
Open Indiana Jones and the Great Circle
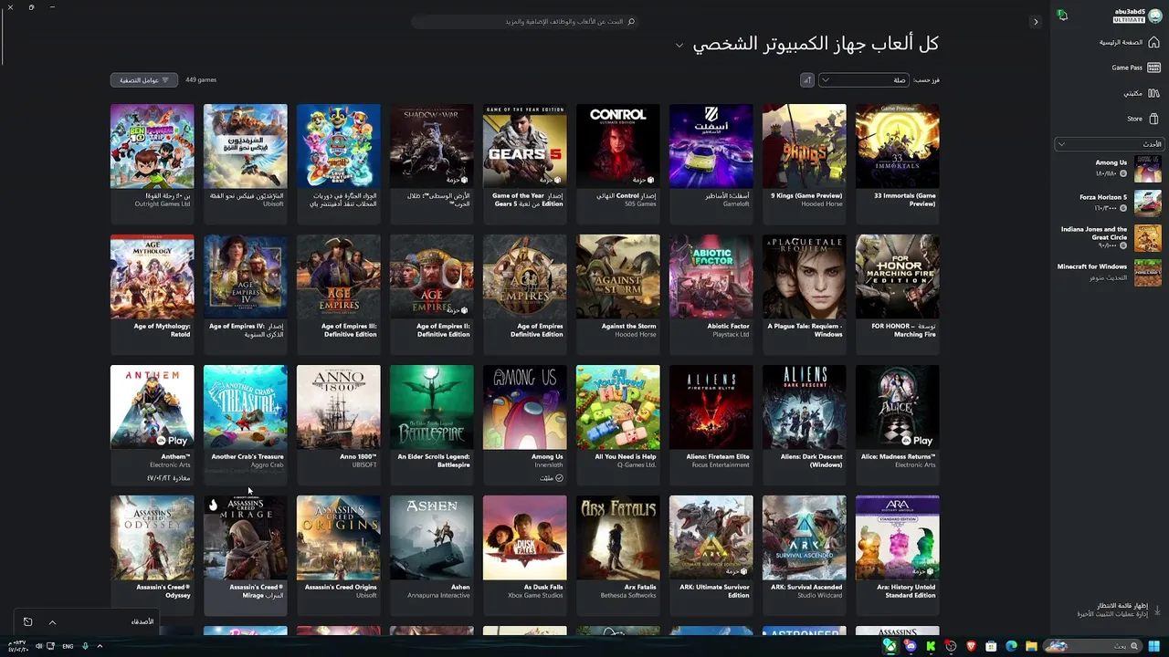[1109, 237]
